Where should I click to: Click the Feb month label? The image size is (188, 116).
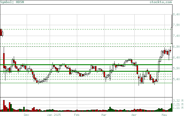[77, 115]
